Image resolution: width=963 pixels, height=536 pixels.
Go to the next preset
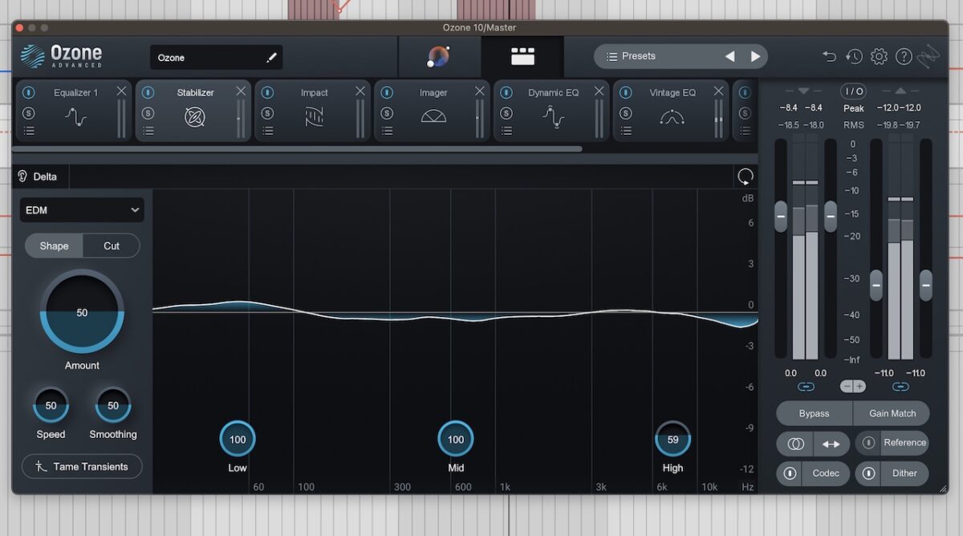click(755, 56)
